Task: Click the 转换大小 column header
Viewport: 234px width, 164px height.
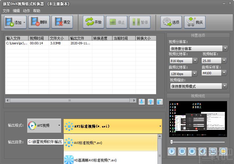Action: pyautogui.click(x=146, y=38)
